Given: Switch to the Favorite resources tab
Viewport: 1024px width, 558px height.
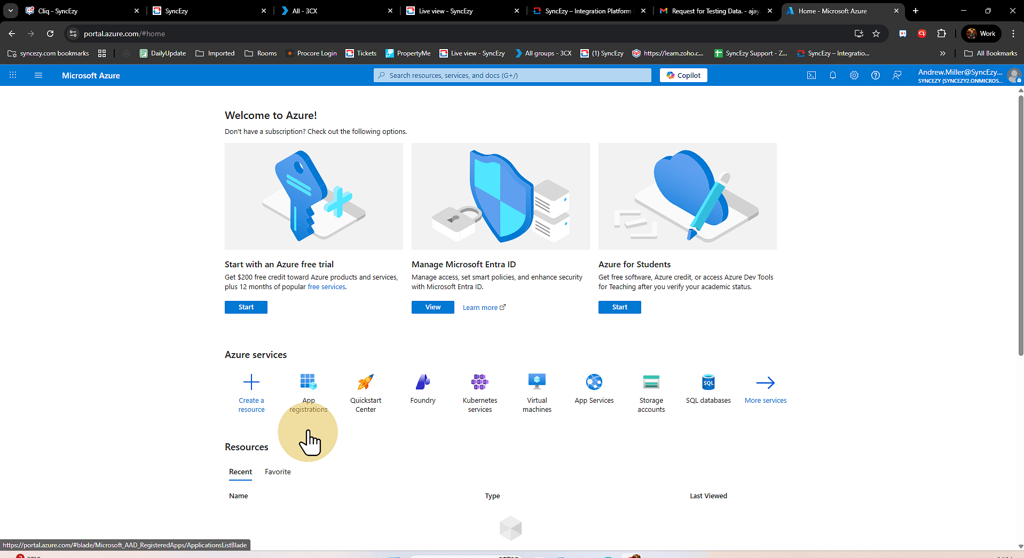Looking at the screenshot, I should [278, 472].
